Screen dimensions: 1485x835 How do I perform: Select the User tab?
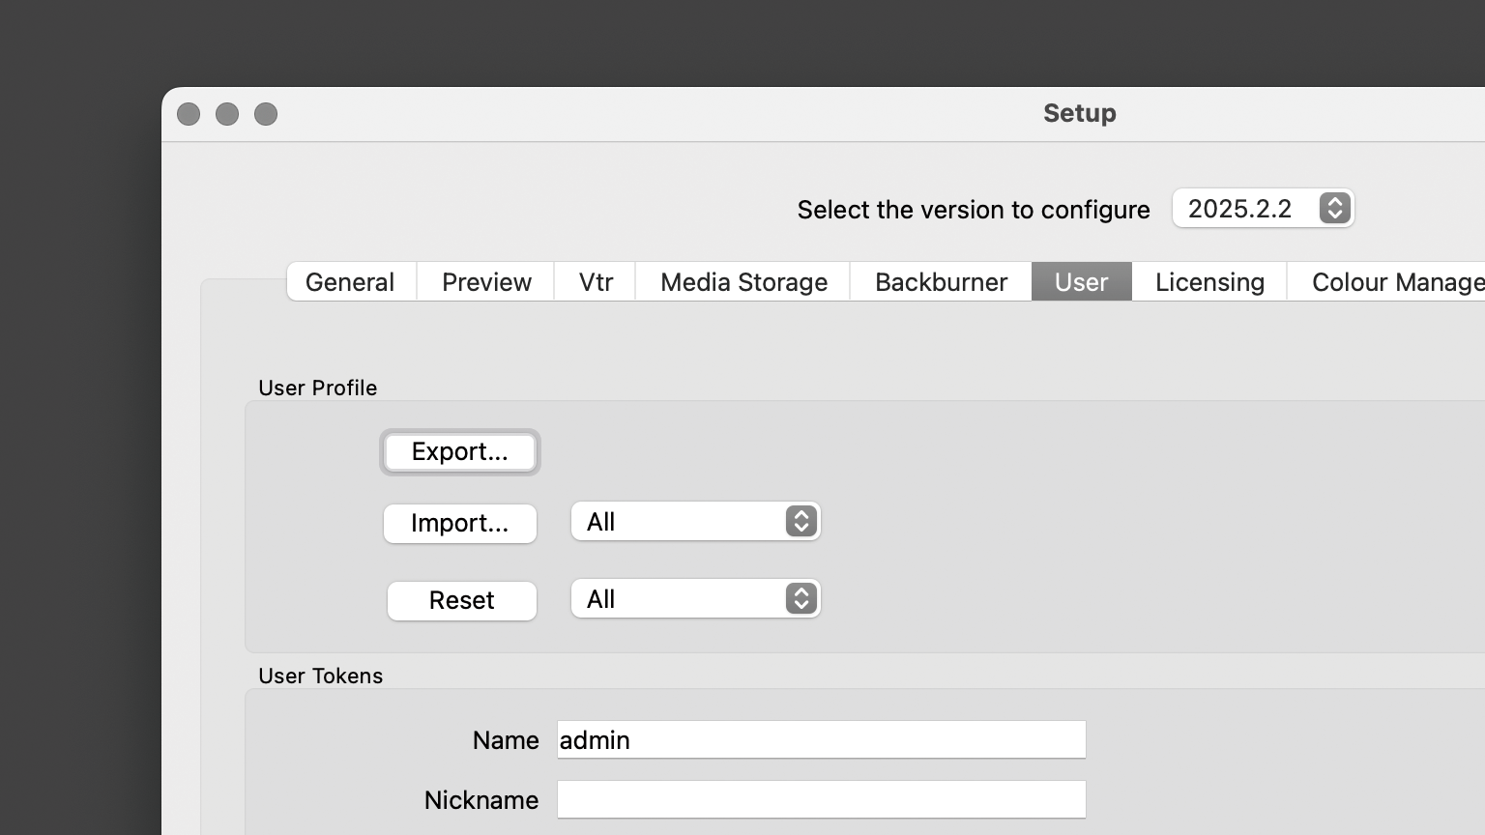coord(1081,281)
